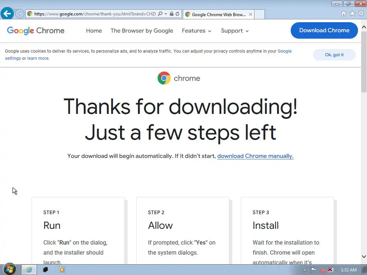This screenshot has height=275, width=367.
Task: Expand the Support dropdown menu
Action: coord(235,31)
